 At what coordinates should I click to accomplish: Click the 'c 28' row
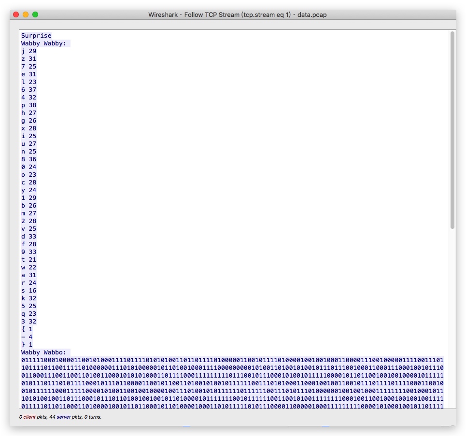point(28,183)
